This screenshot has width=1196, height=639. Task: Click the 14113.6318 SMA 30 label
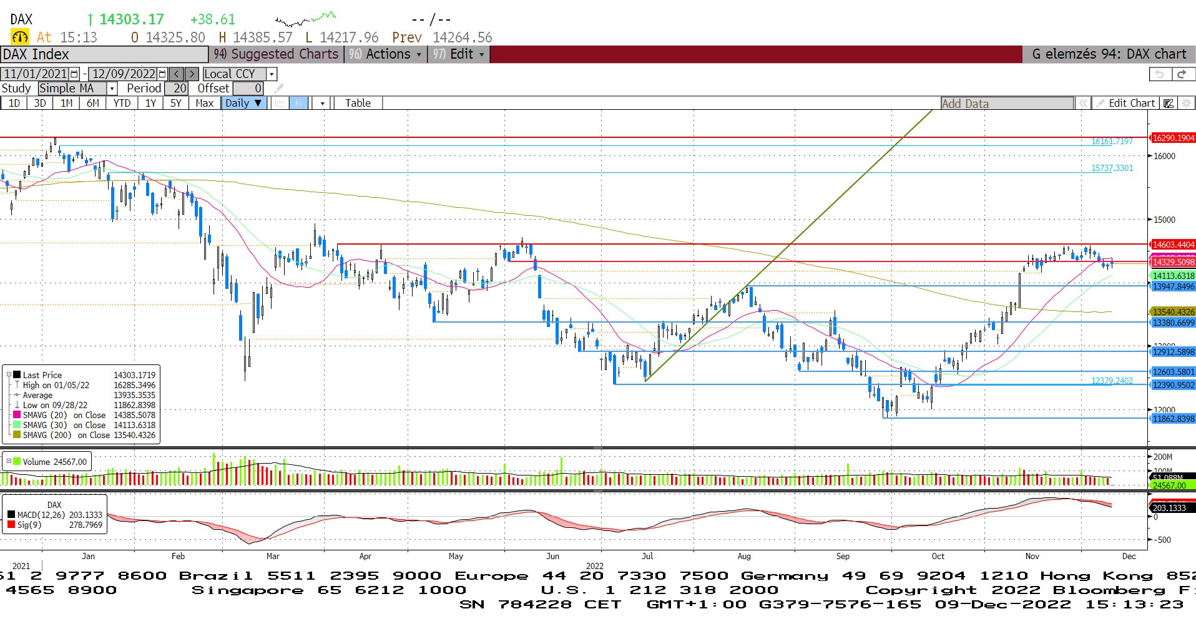pyautogui.click(x=1173, y=276)
